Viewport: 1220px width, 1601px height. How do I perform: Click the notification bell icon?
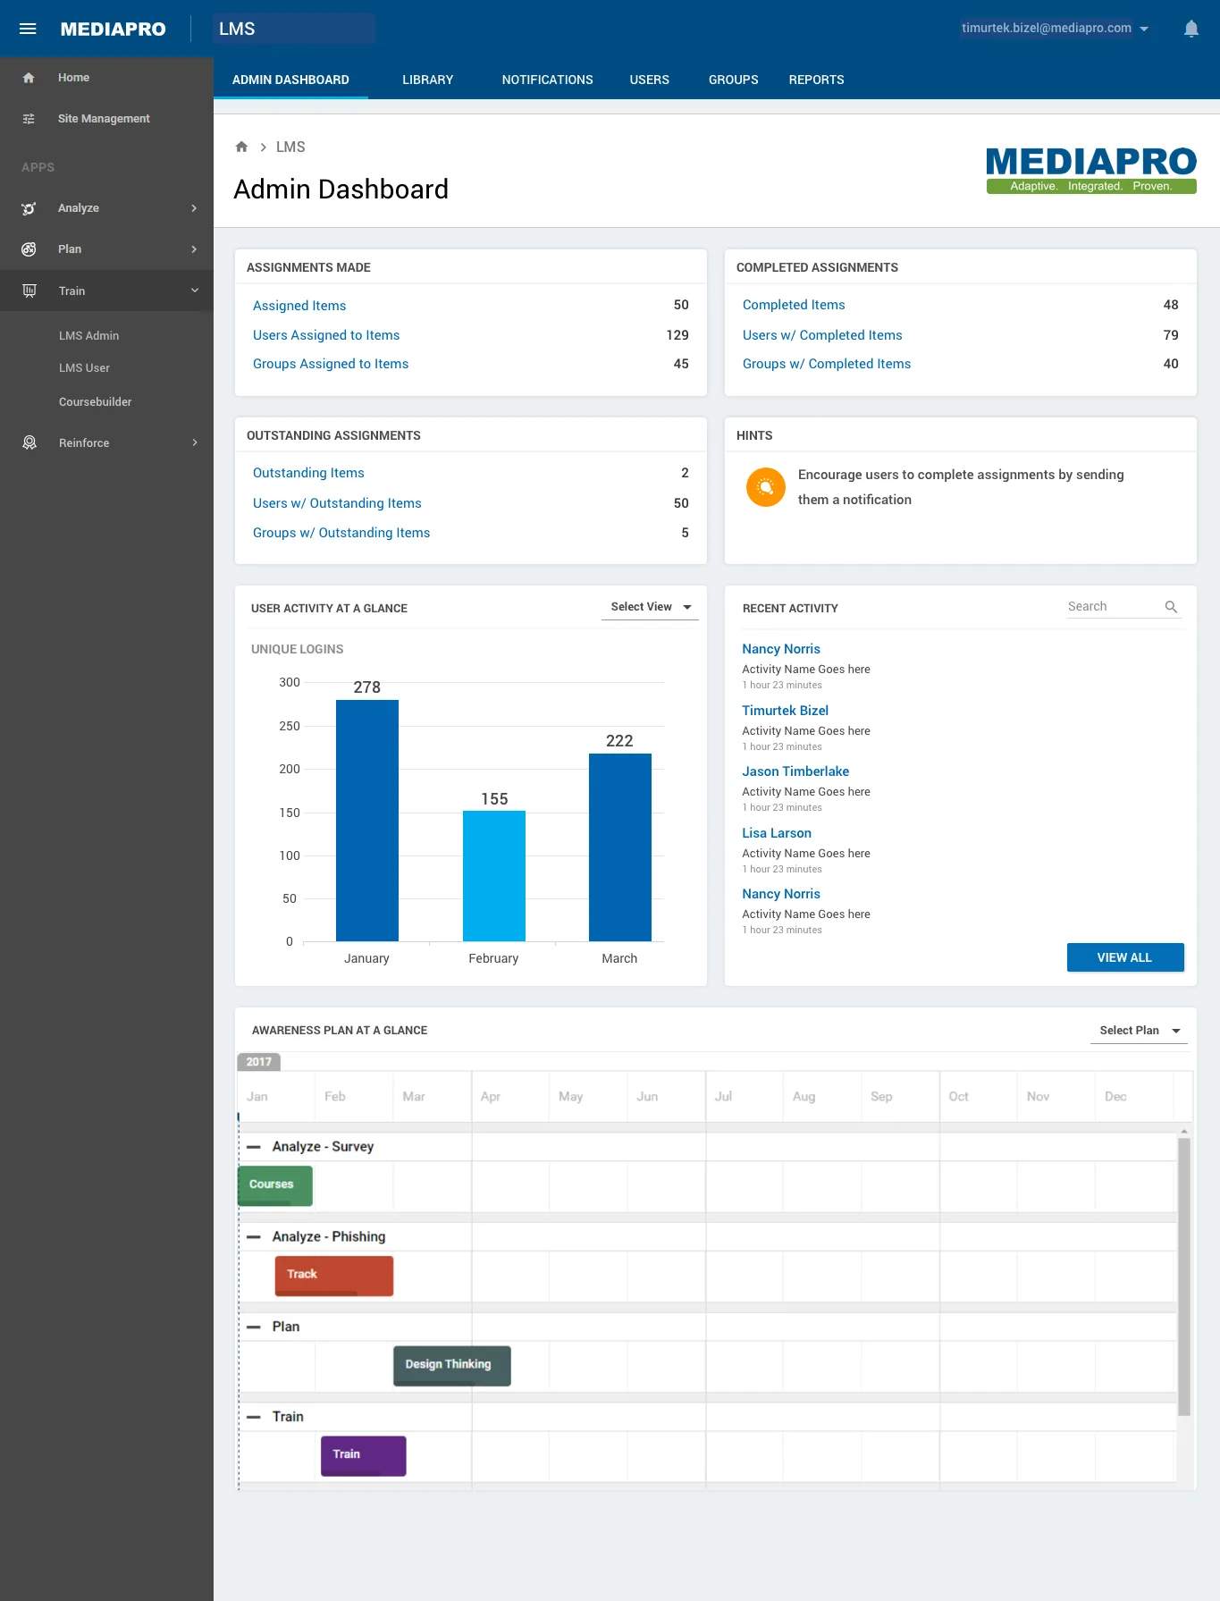tap(1191, 29)
